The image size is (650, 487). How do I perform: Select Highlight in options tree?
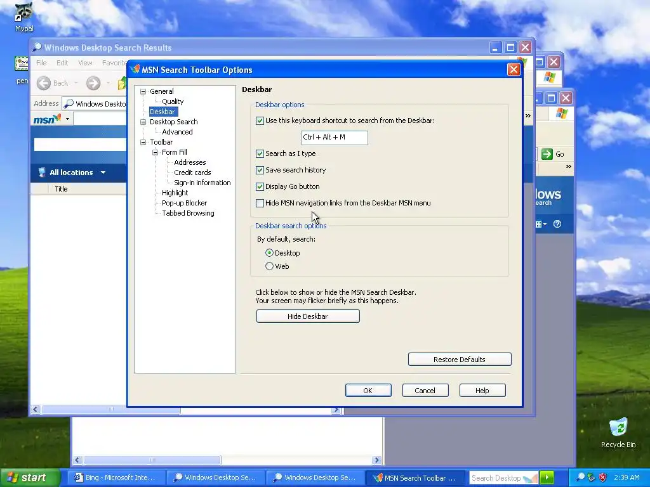tap(175, 193)
